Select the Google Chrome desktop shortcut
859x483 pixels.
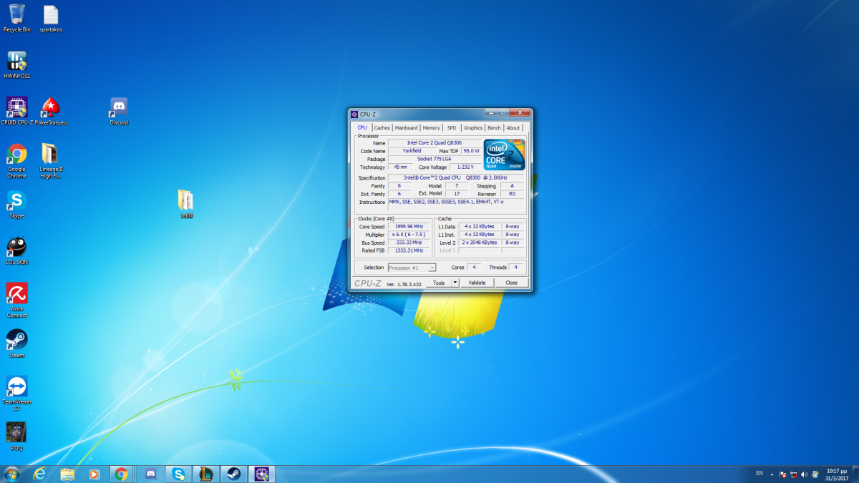tap(16, 161)
